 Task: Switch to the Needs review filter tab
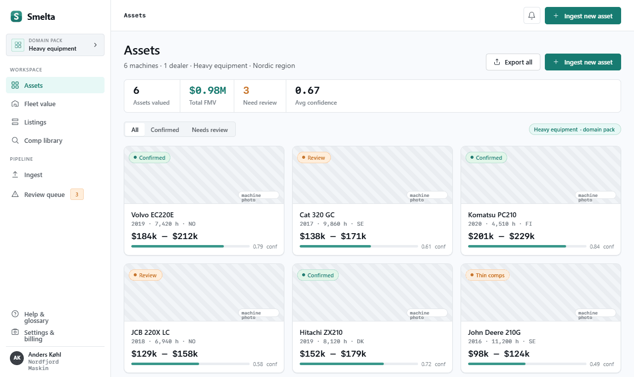pos(210,129)
